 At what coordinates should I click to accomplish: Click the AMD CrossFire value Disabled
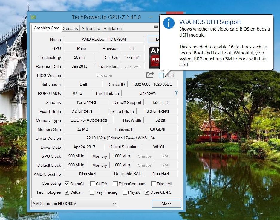(88, 174)
